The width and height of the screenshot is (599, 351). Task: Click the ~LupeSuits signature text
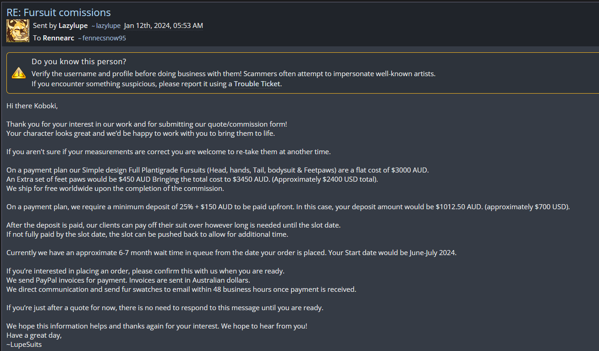(x=24, y=344)
